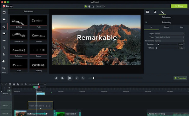Viewport: 189px width, 116px height.
Task: Open the Library tab in sidebar
Action: 4,19
